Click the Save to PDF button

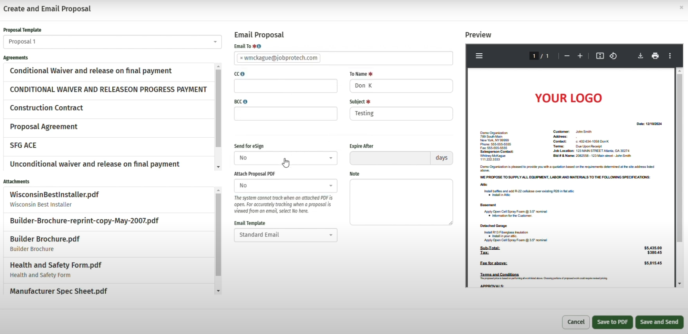coord(612,322)
